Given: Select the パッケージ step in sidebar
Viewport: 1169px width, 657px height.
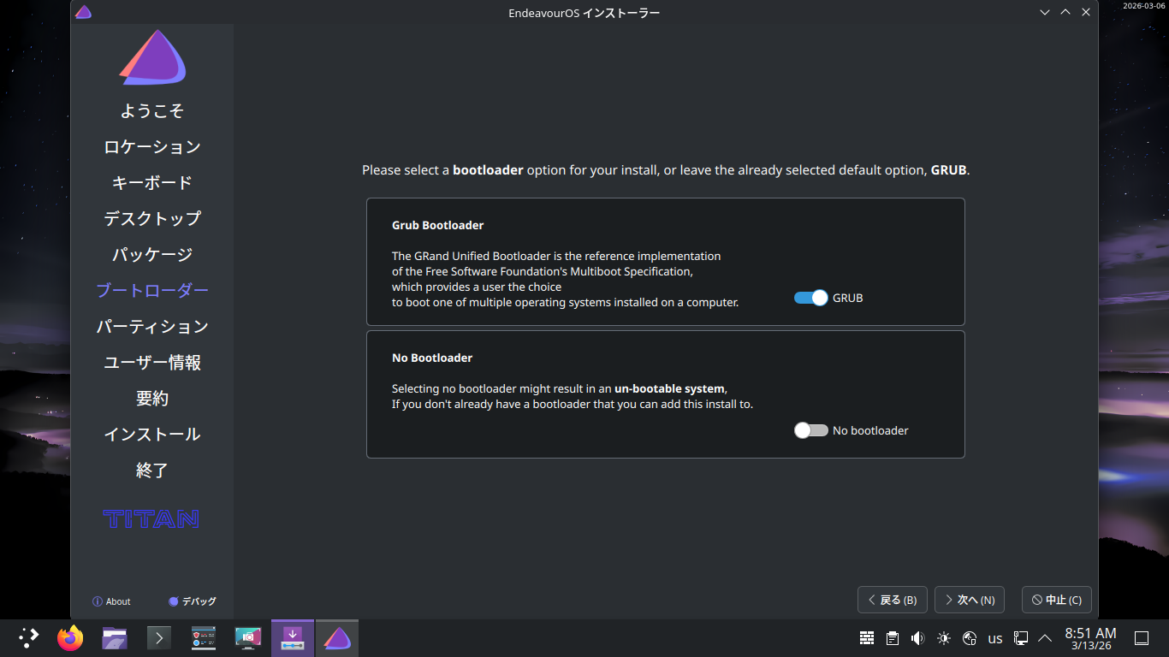Looking at the screenshot, I should tap(152, 255).
